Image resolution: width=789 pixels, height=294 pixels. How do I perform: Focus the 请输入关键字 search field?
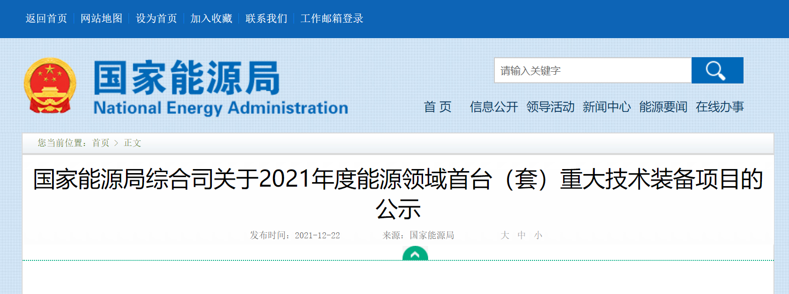tap(593, 70)
